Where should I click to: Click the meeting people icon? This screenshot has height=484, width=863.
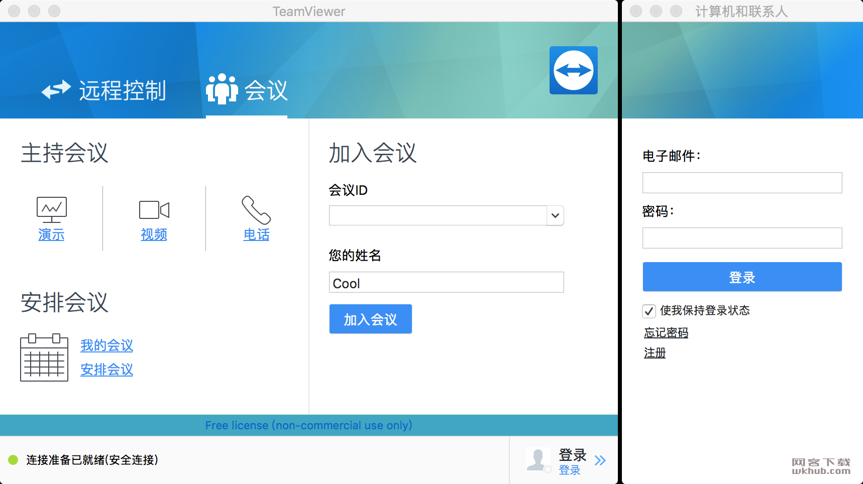(222, 89)
